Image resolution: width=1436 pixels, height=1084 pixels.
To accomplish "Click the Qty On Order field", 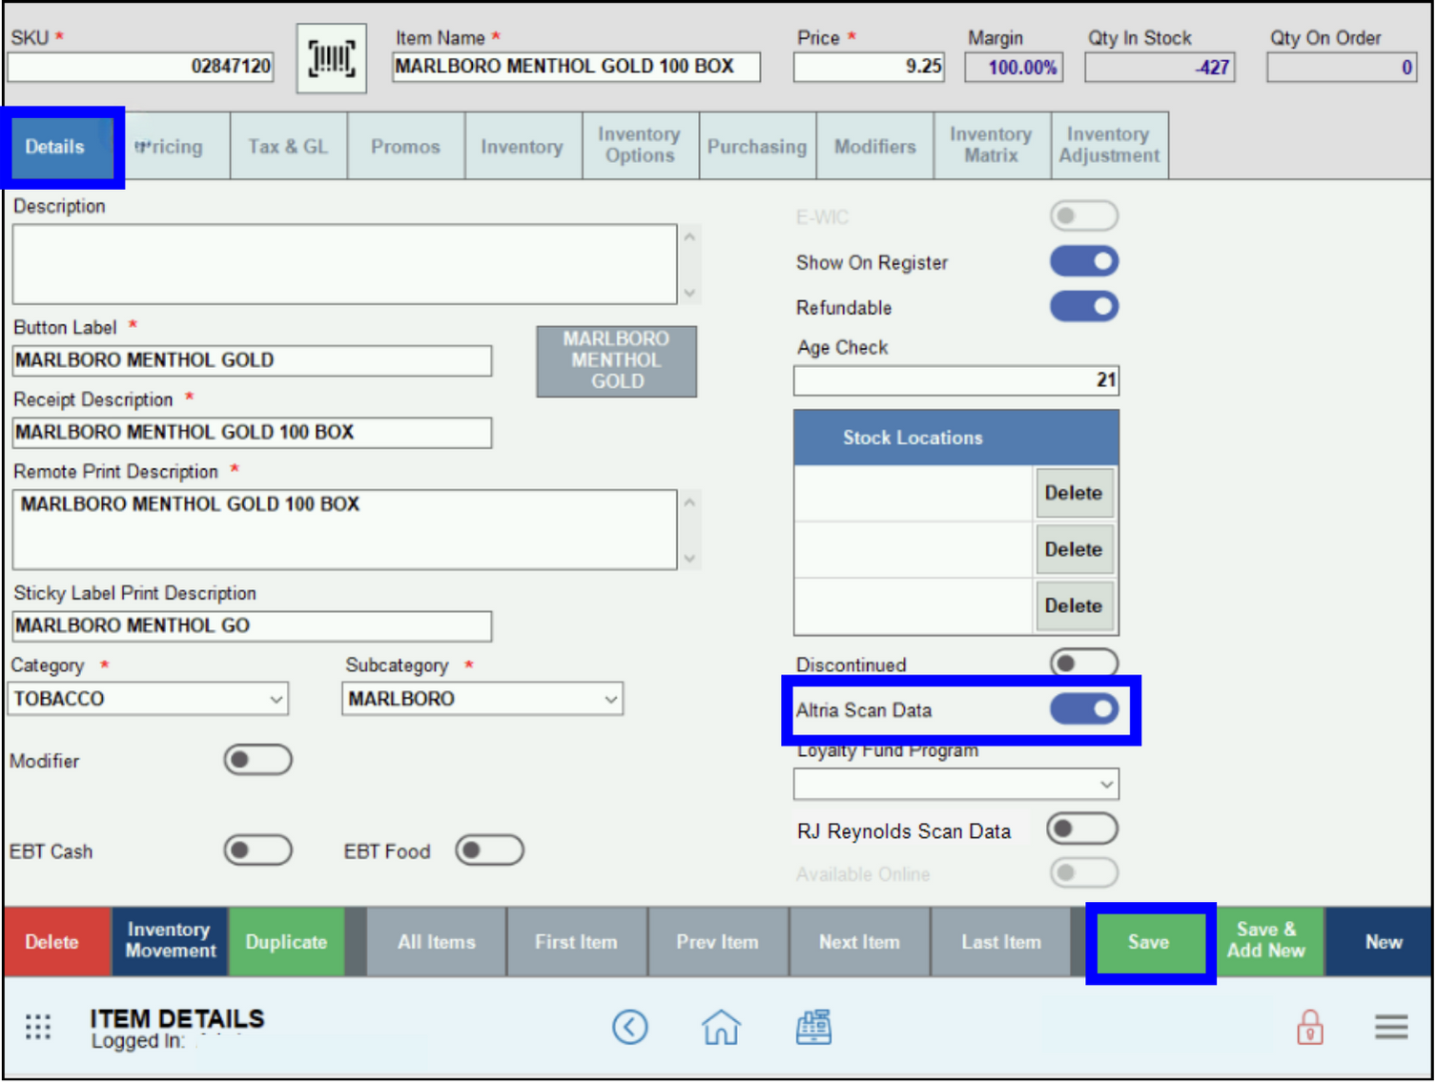I will (1342, 67).
